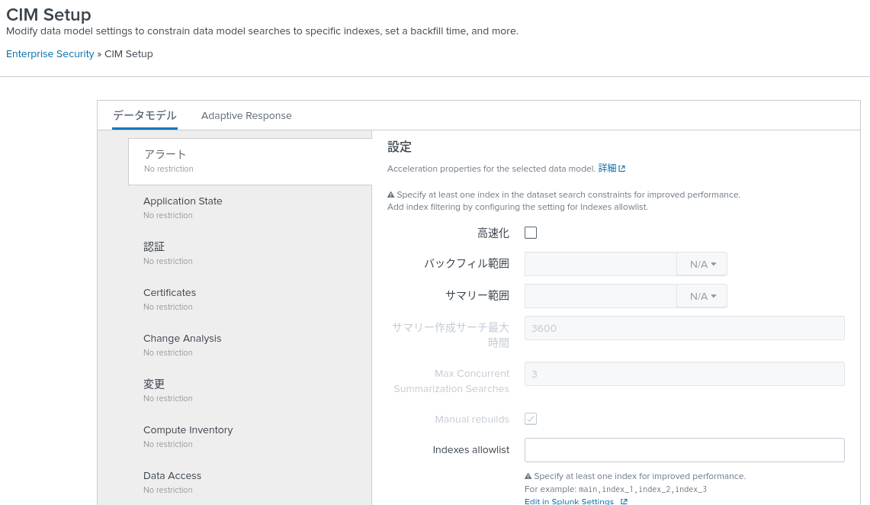
Task: Toggle the 高速化 checkbox
Action: (531, 233)
